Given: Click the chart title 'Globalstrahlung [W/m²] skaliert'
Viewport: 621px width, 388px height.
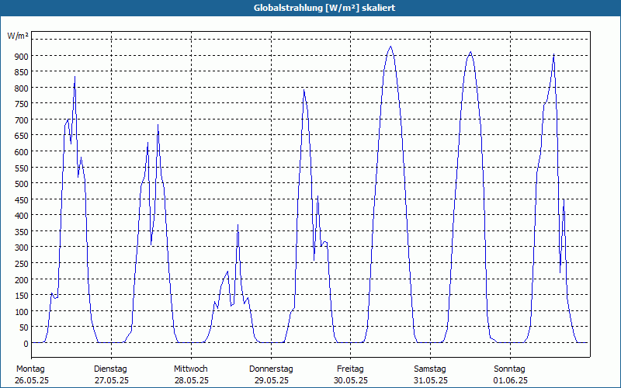Looking at the screenshot, I should [x=324, y=8].
